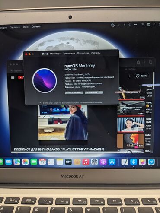Launch Maps from the Dock

(17, 162)
